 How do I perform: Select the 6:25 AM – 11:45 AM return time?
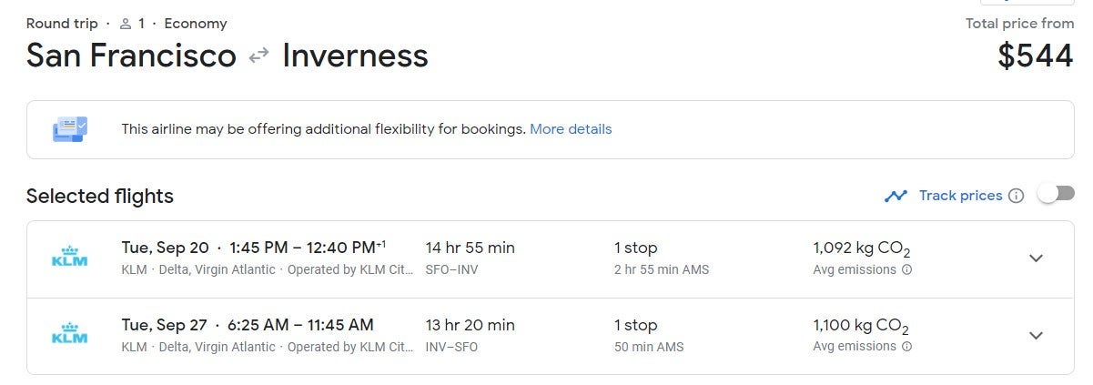pyautogui.click(x=301, y=325)
